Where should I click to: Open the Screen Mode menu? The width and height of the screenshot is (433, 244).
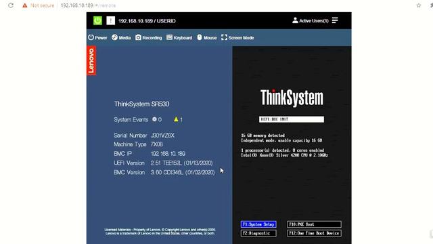point(237,38)
